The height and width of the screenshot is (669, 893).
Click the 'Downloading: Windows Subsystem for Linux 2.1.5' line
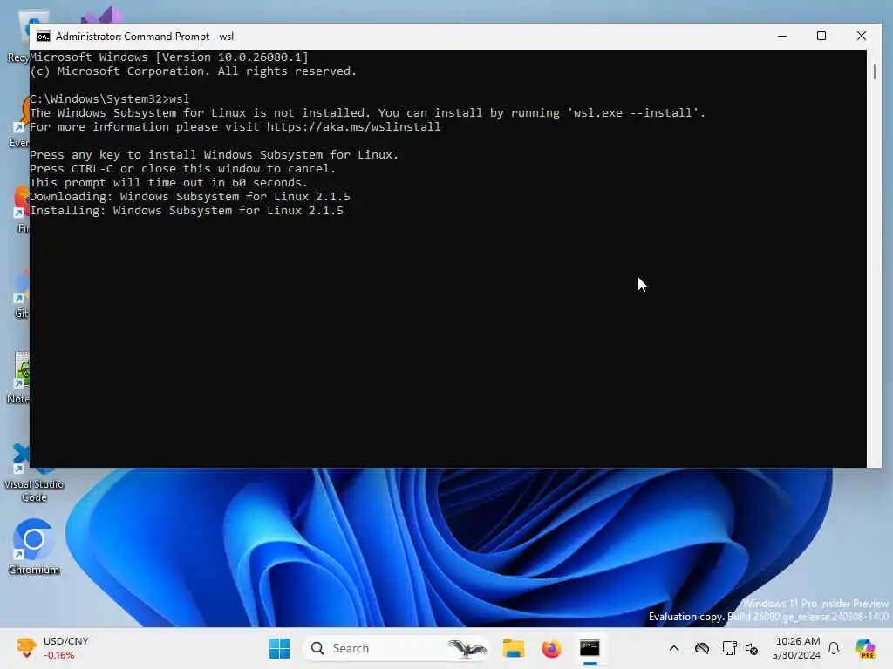click(x=189, y=196)
